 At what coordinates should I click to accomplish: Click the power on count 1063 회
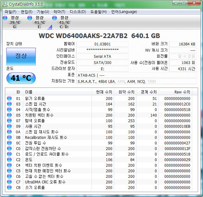click(x=183, y=62)
